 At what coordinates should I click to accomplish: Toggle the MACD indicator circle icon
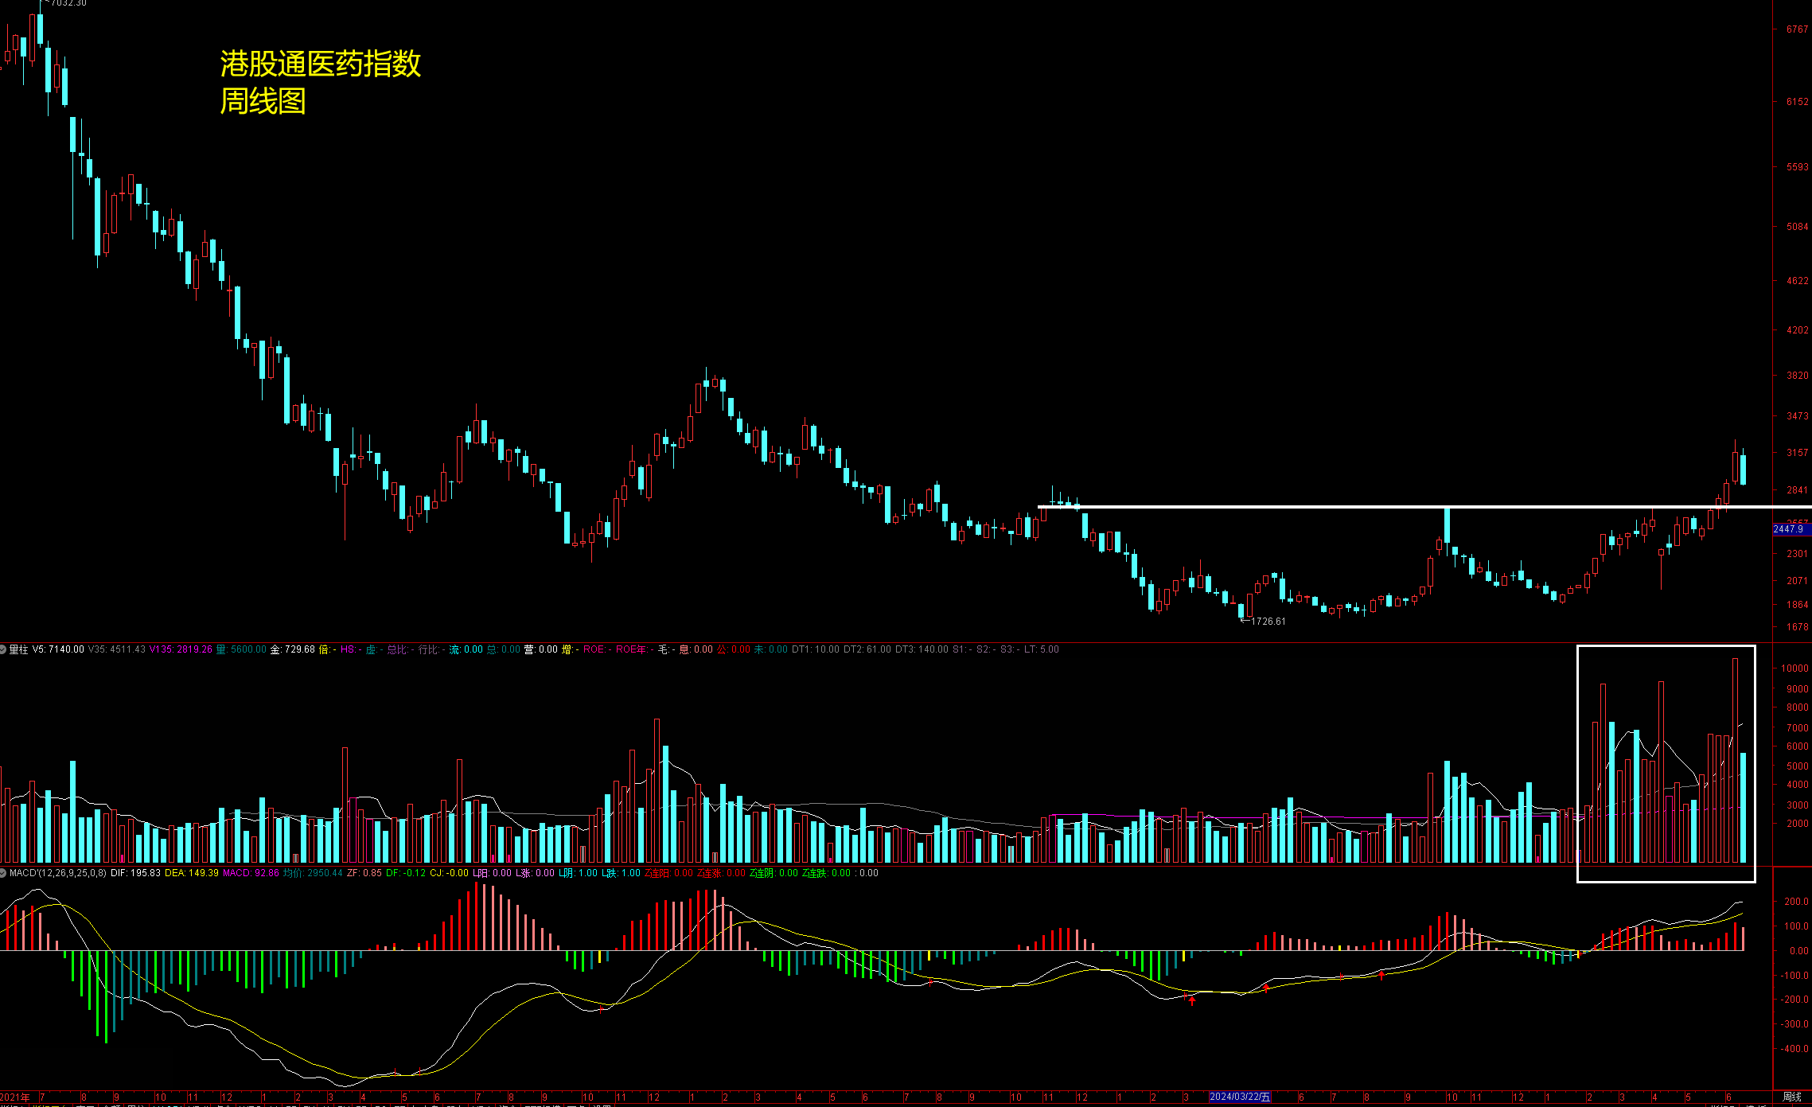[x=3, y=873]
